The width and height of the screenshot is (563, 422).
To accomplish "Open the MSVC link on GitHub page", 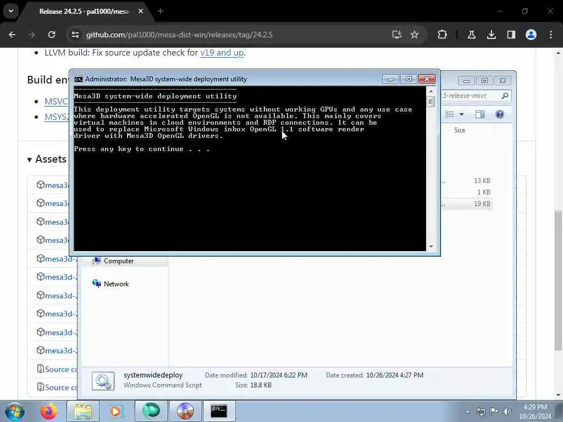I will (x=56, y=102).
